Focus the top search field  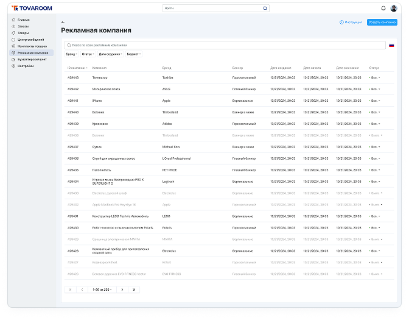click(x=215, y=8)
